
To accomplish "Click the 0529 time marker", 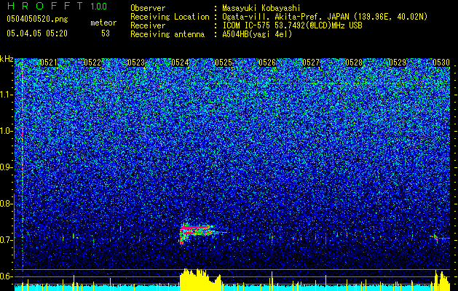I will (x=398, y=63).
